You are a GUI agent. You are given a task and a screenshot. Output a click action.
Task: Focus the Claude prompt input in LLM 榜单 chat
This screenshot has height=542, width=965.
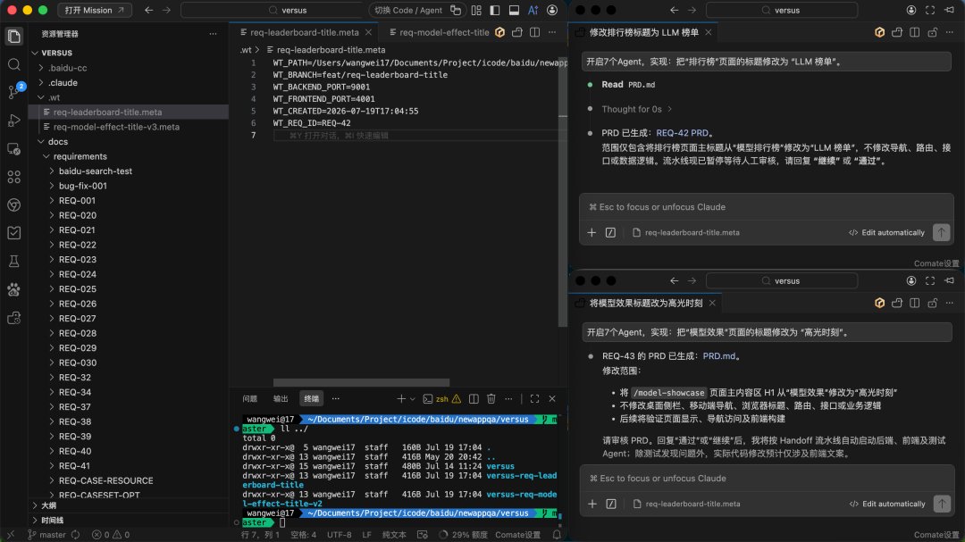(767, 207)
